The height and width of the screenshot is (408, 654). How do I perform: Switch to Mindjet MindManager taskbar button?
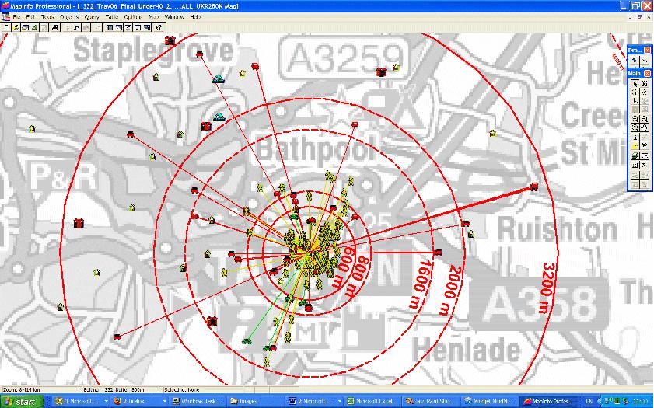click(489, 401)
